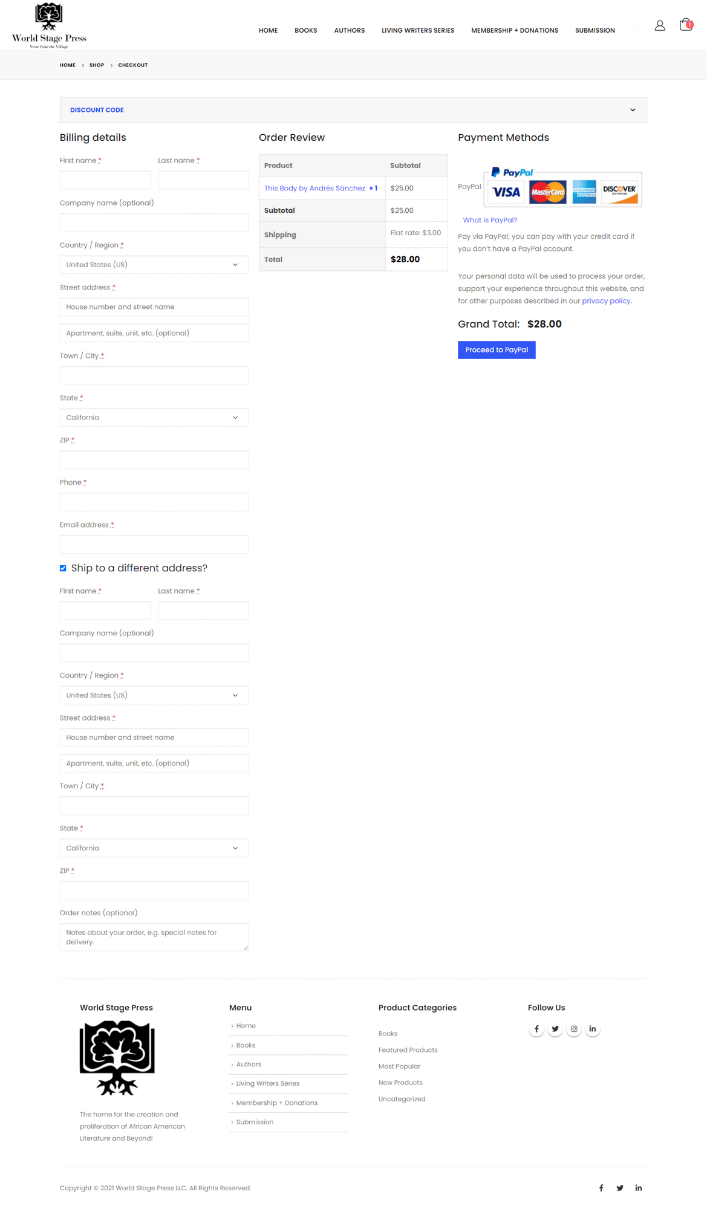Uncheck Ship to a different address
The width and height of the screenshot is (707, 1209).
click(x=63, y=568)
